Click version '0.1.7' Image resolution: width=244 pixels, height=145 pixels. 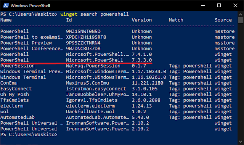(x=139, y=66)
